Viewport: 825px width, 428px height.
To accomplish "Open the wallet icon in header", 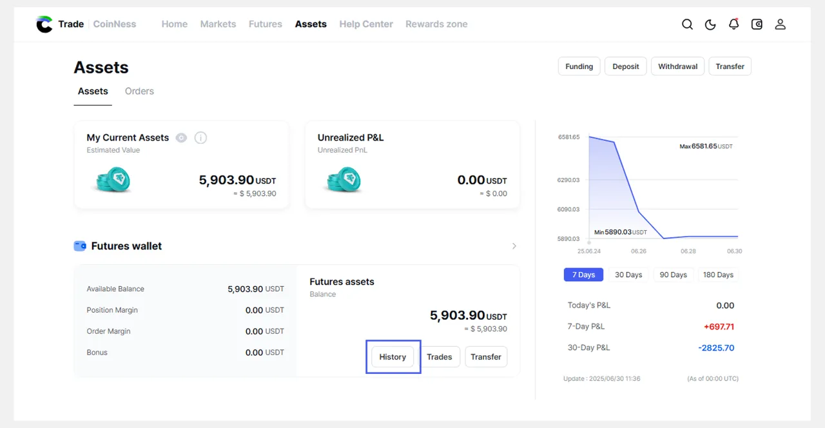I will (757, 24).
